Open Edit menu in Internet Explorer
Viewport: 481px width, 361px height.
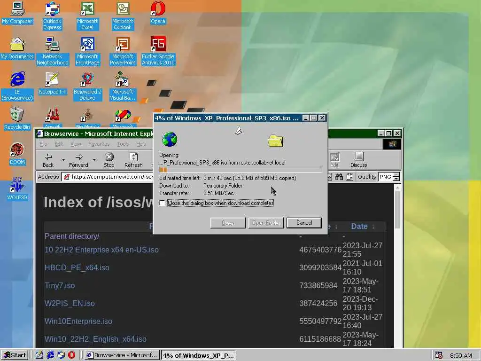(59, 144)
